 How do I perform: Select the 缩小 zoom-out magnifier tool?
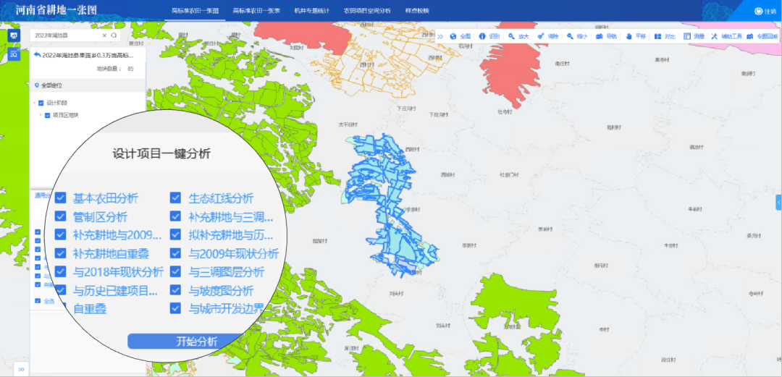pos(570,36)
